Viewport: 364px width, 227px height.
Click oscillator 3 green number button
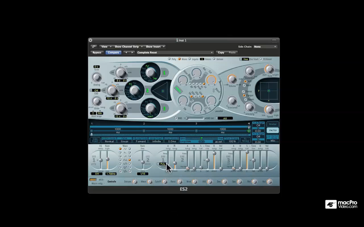pos(164,108)
